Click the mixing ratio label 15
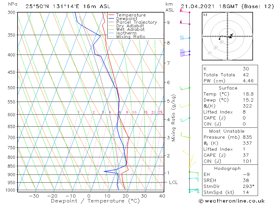This screenshot has height=204, width=278. pos(146,112)
